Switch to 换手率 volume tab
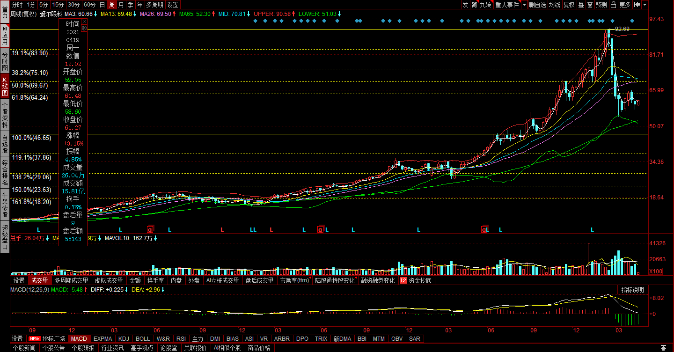 [x=156, y=281]
